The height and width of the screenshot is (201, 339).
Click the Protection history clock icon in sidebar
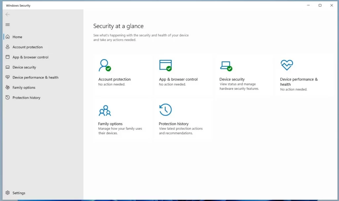pos(8,97)
